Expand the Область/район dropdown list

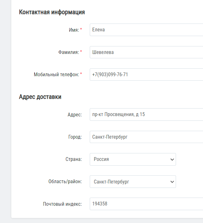133,182
